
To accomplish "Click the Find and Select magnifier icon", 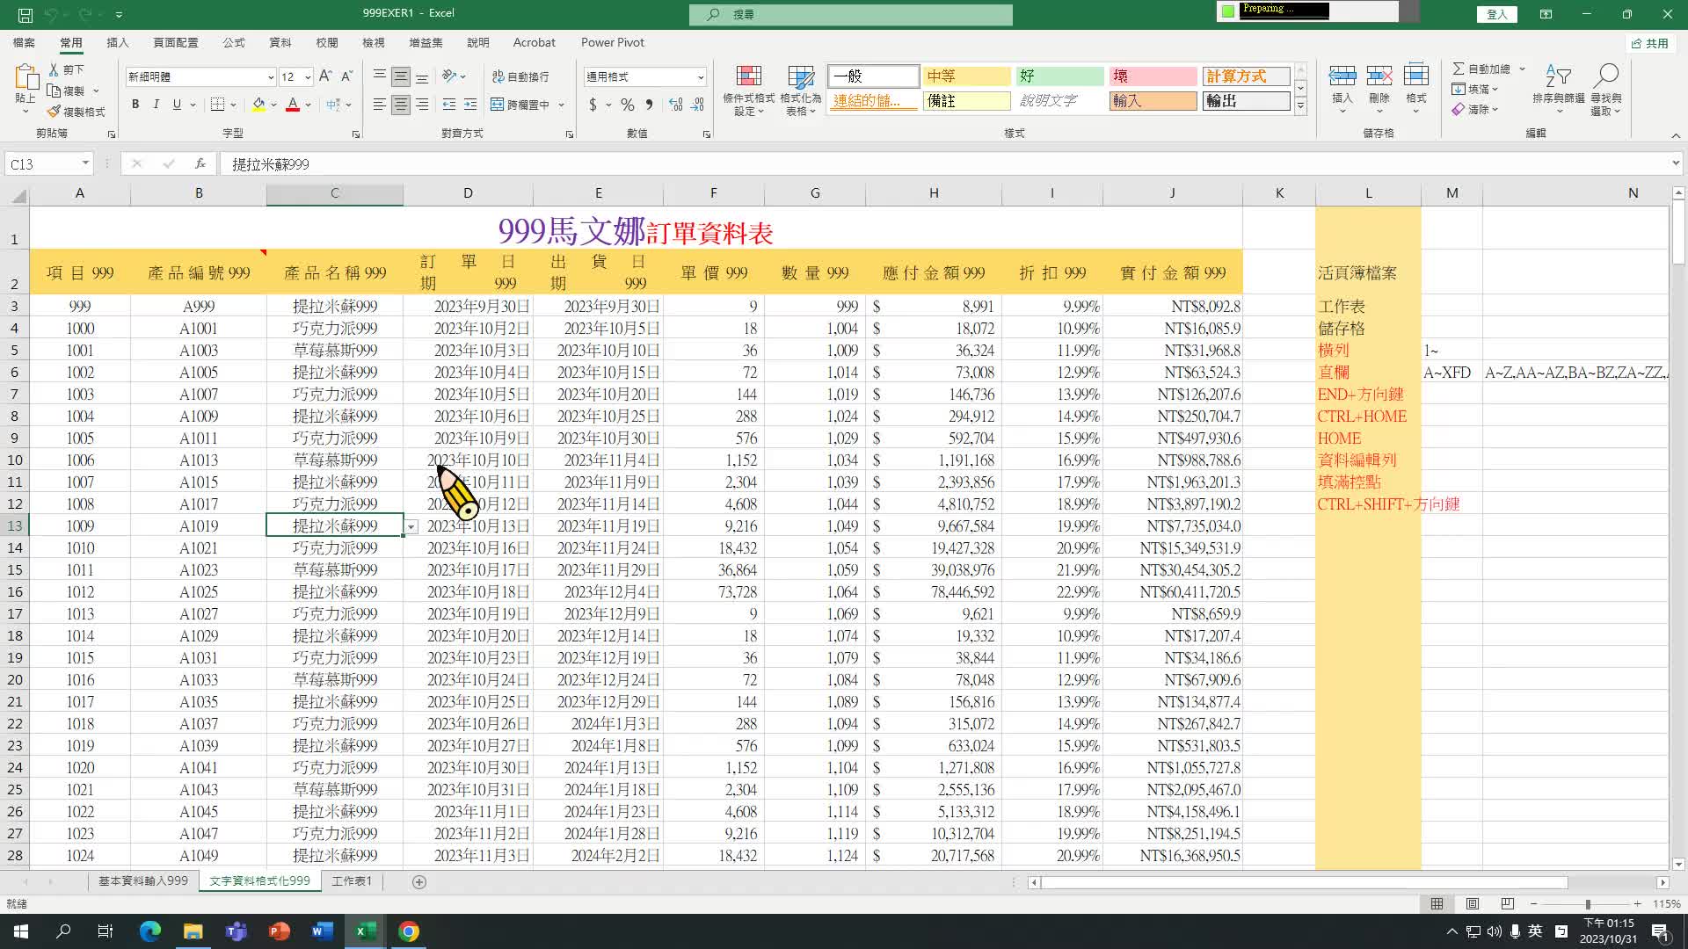I will (x=1605, y=76).
